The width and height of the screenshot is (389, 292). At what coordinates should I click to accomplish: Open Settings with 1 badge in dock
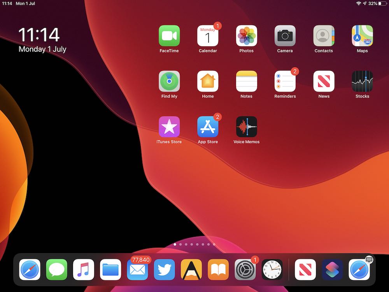pyautogui.click(x=245, y=270)
